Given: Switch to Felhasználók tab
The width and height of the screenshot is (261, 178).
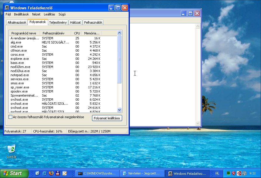Looking at the screenshot, I should point(93,22).
